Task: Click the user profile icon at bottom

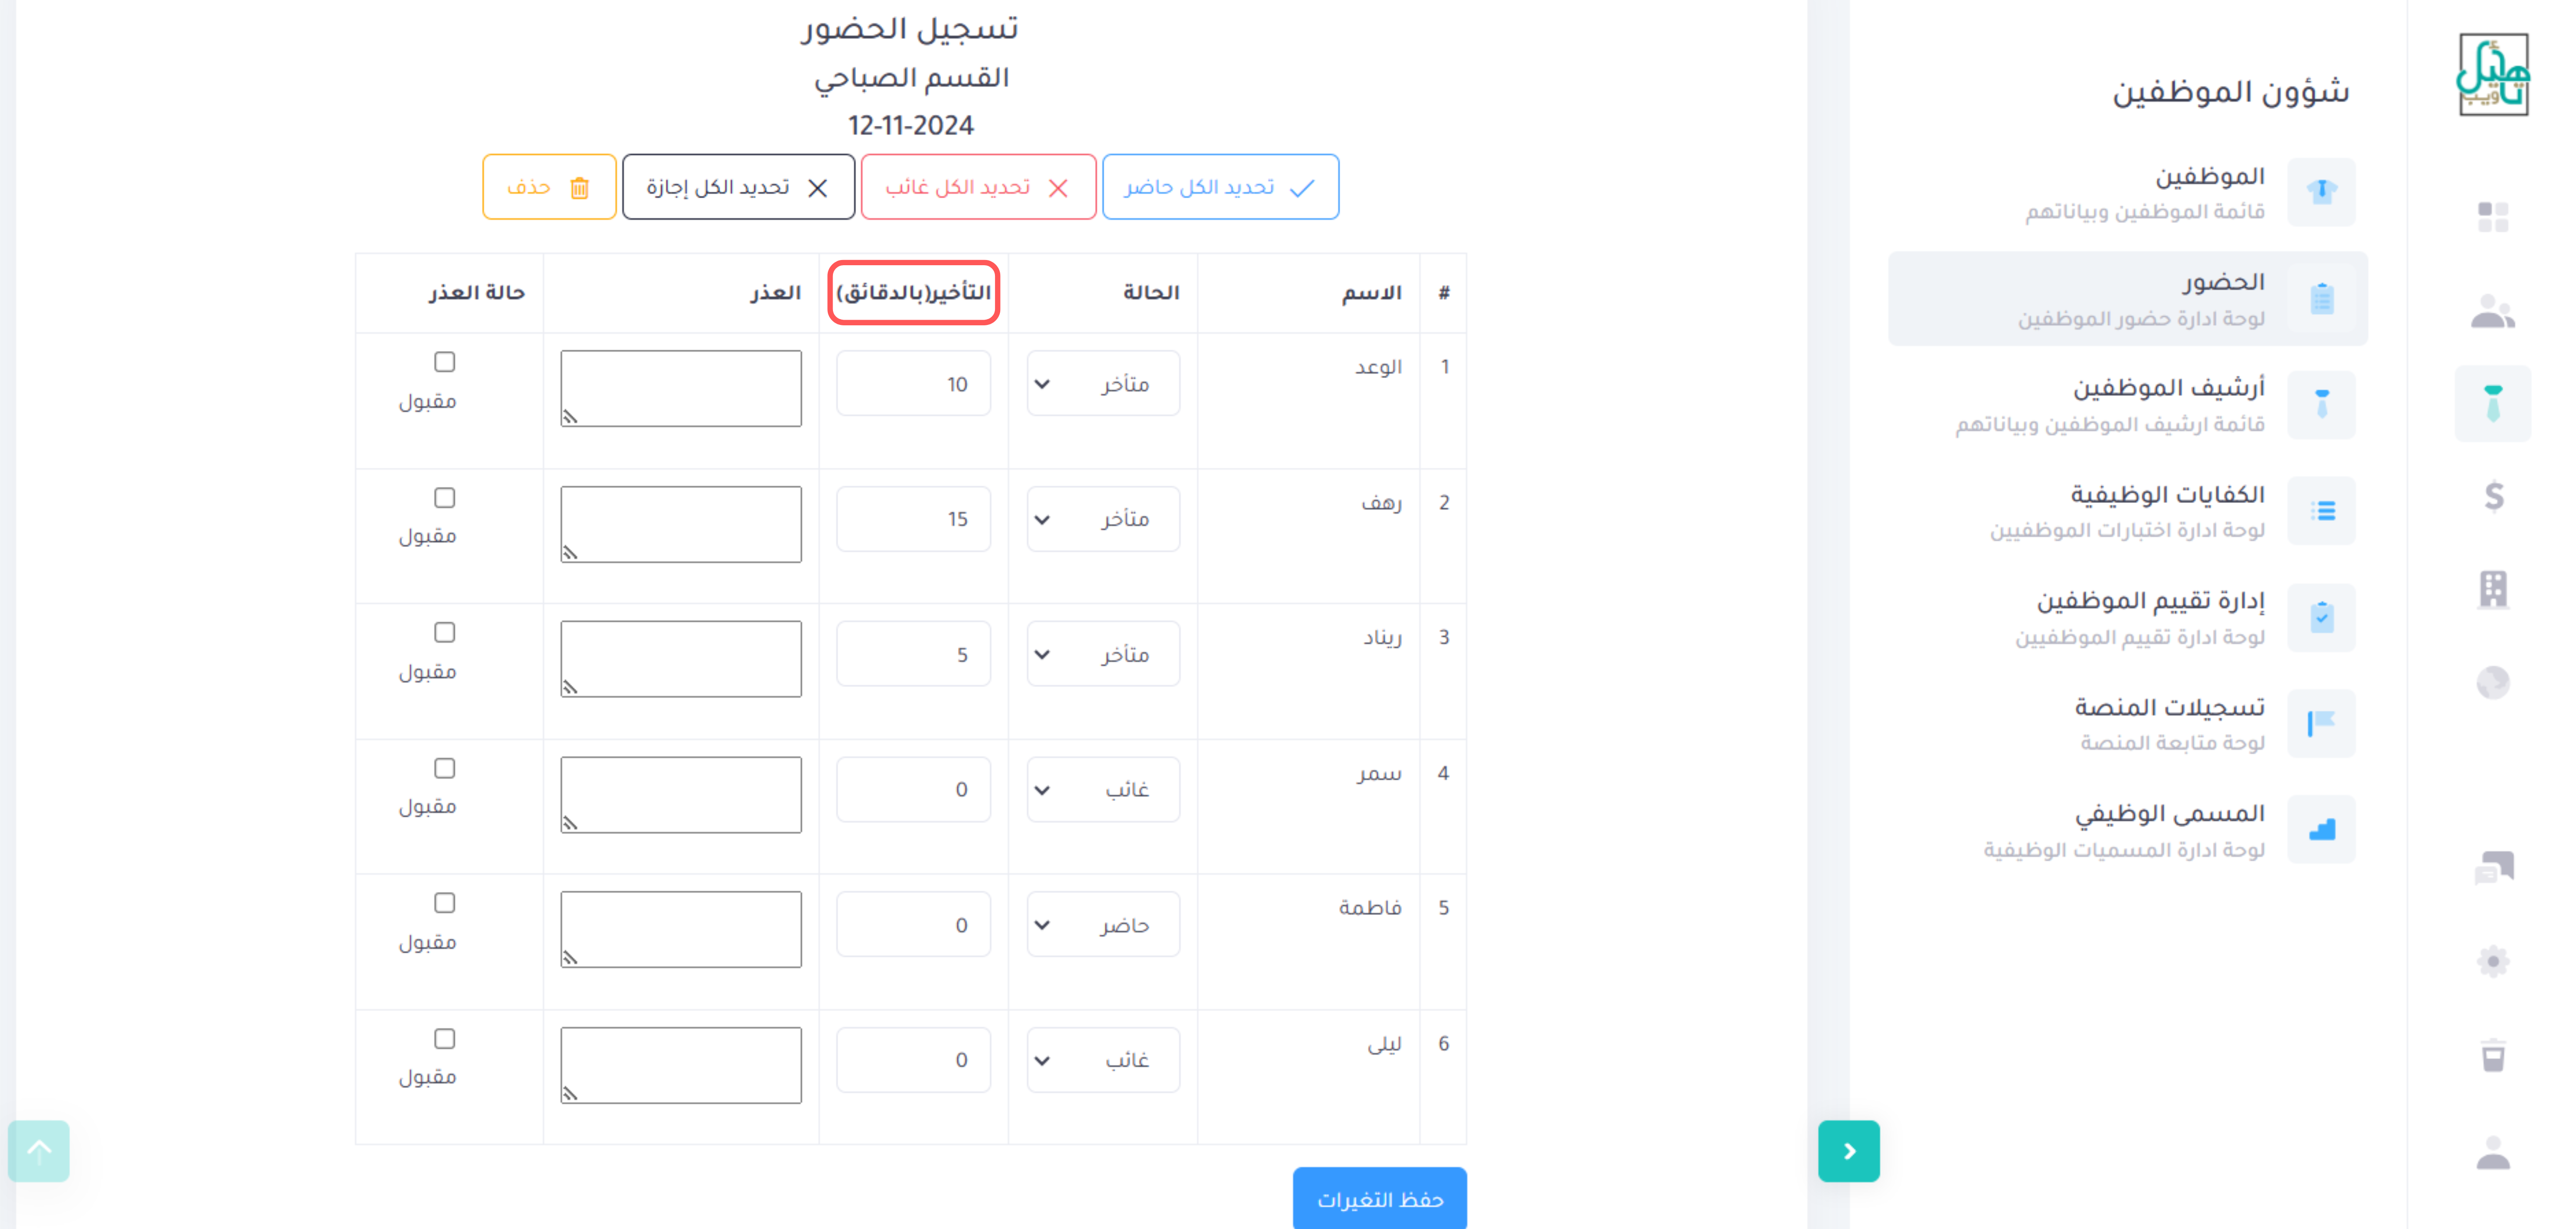Action: coord(2493,1152)
